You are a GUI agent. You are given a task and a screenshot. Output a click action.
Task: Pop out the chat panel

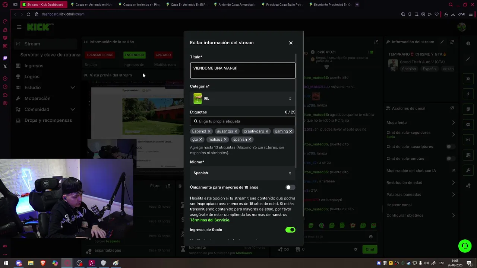(376, 42)
